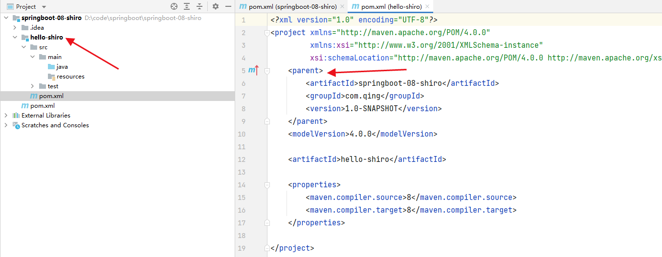Click the External Libraries icon
The height and width of the screenshot is (257, 662).
click(x=16, y=116)
